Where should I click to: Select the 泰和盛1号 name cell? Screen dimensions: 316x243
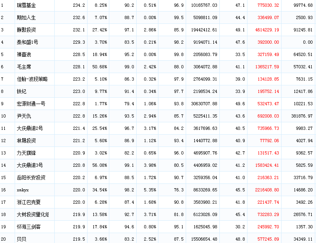27,42
